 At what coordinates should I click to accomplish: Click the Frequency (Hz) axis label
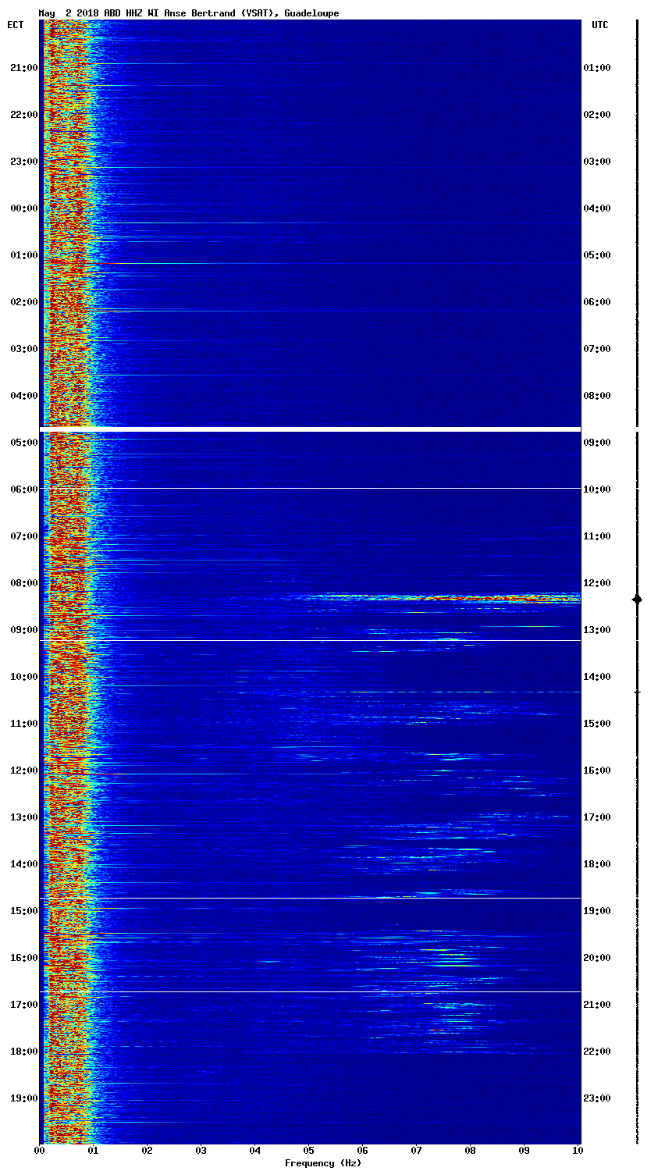coord(322,1163)
